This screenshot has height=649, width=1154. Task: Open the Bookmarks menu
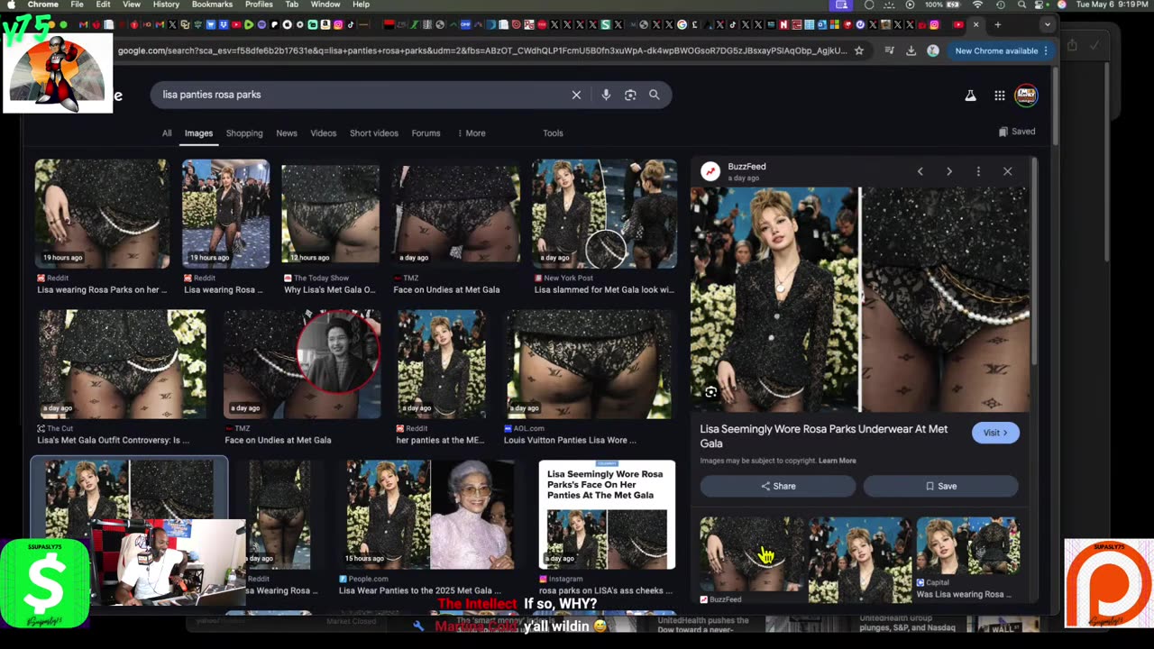(x=212, y=5)
